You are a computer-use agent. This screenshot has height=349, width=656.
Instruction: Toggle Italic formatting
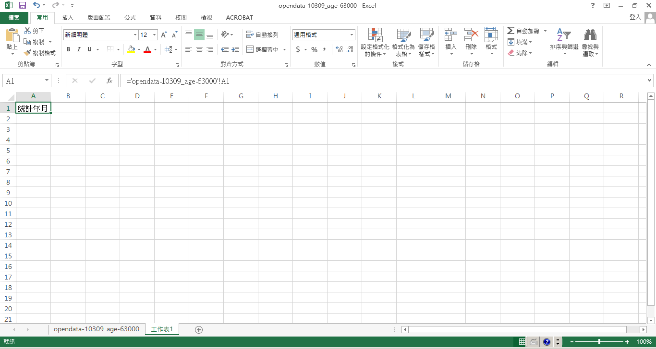tap(79, 49)
